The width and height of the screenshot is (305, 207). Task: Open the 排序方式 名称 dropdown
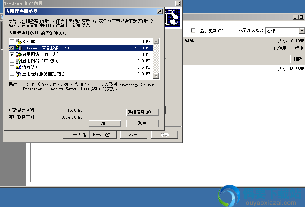pos(301,31)
